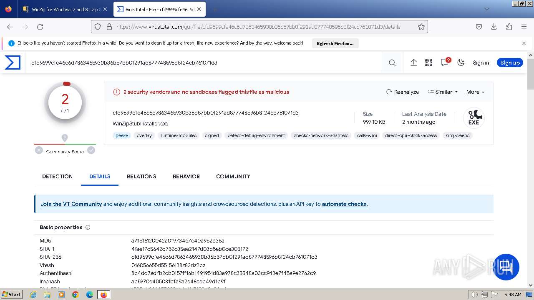The image size is (534, 300).
Task: Open the Firefox hamburger menu
Action: (x=524, y=27)
